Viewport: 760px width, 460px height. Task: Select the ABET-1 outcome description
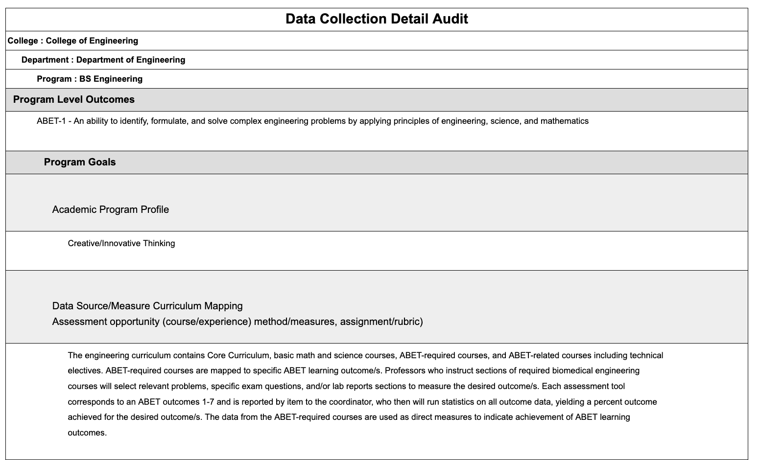(x=312, y=121)
